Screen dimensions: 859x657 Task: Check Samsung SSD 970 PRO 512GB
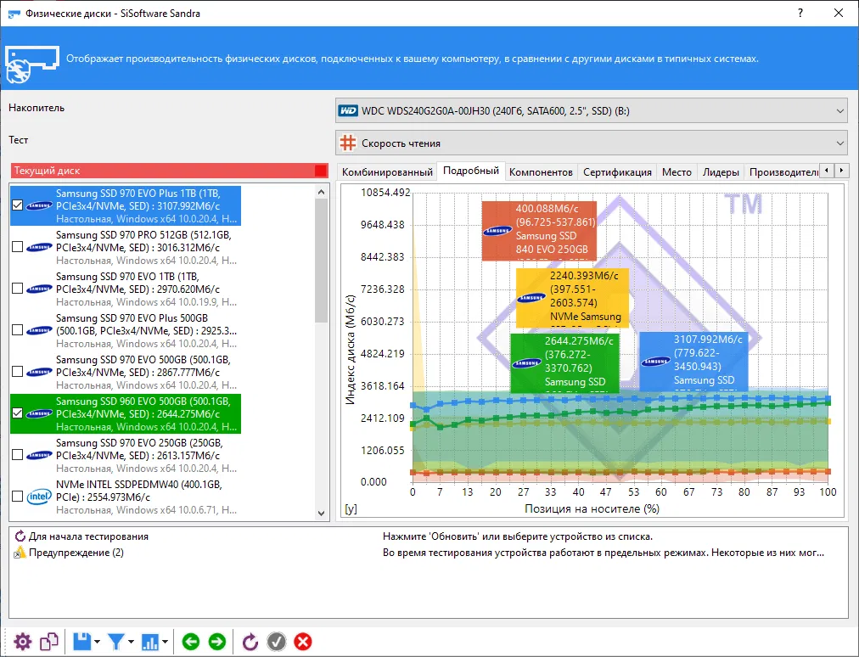[x=17, y=246]
